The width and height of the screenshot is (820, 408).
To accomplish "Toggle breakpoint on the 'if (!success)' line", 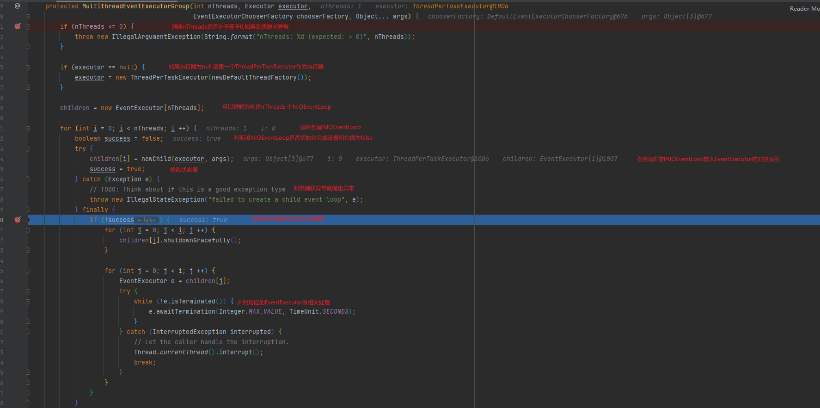I will click(18, 220).
